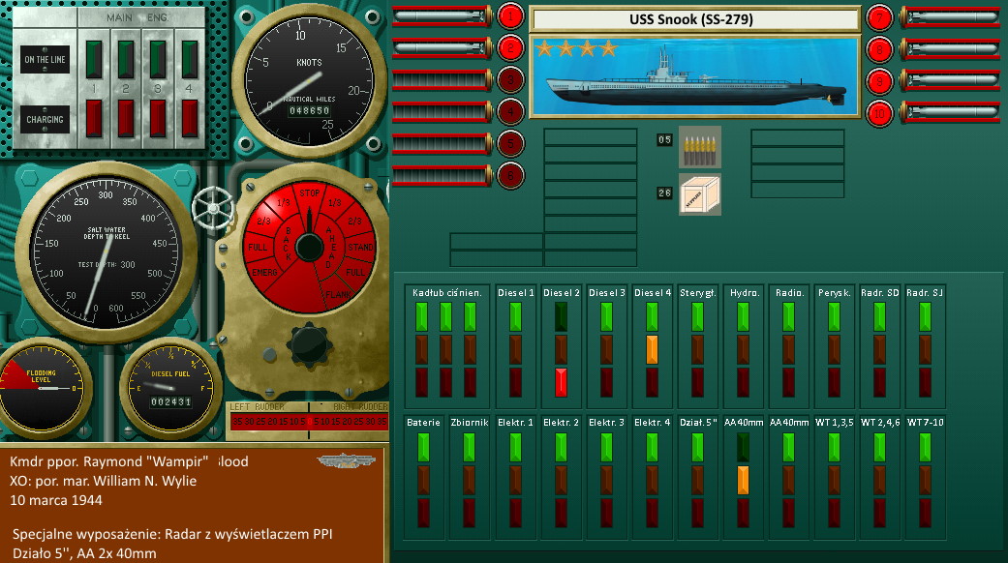
Task: Toggle main engine 3 red charging switch
Action: pyautogui.click(x=159, y=118)
